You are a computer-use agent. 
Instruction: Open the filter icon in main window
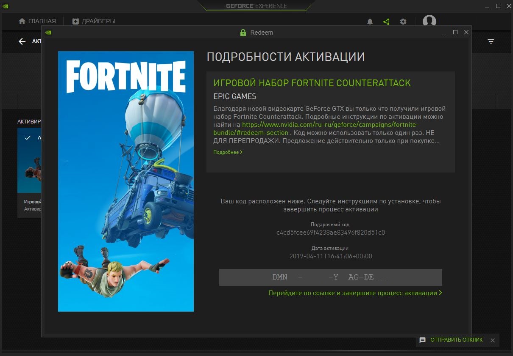pos(491,41)
